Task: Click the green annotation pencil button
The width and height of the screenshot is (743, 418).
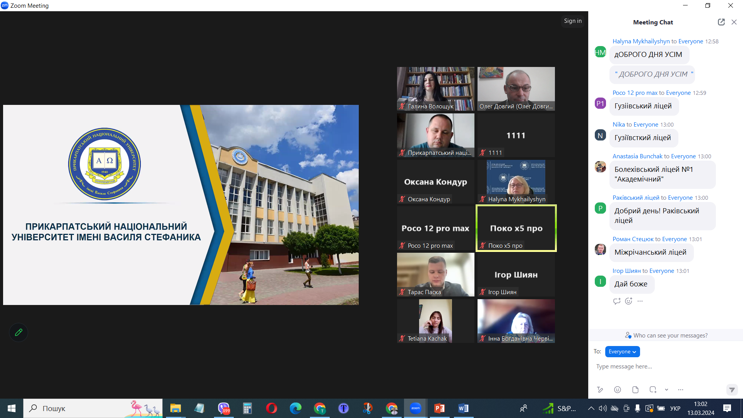Action: pos(19,332)
